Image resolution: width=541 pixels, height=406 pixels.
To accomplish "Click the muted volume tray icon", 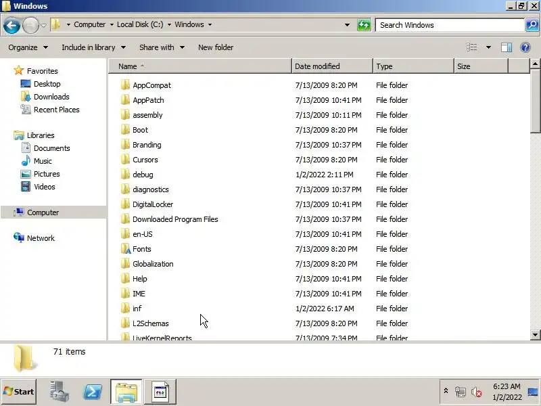I will (x=477, y=392).
